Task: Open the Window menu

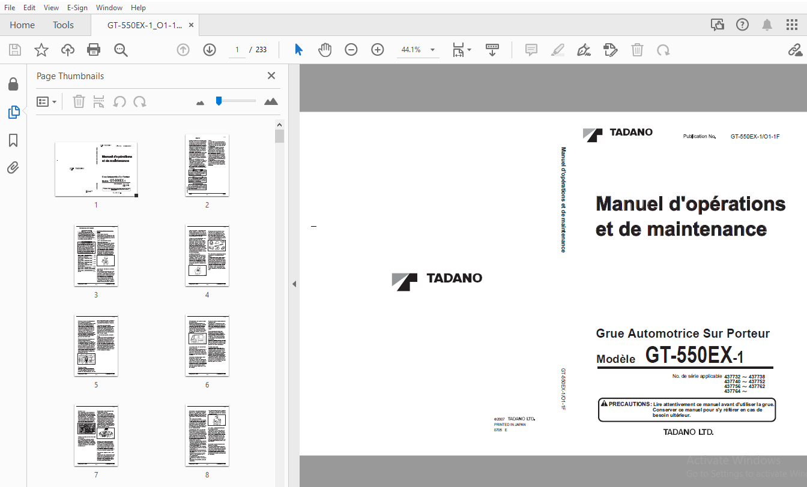Action: point(109,8)
